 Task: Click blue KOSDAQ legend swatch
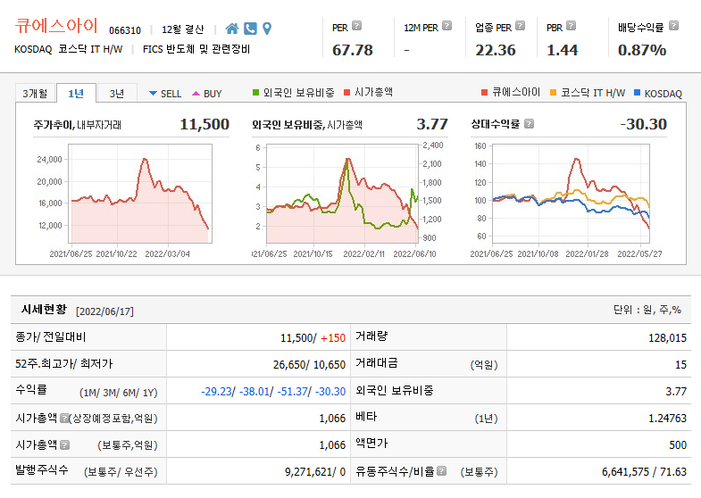pos(637,93)
